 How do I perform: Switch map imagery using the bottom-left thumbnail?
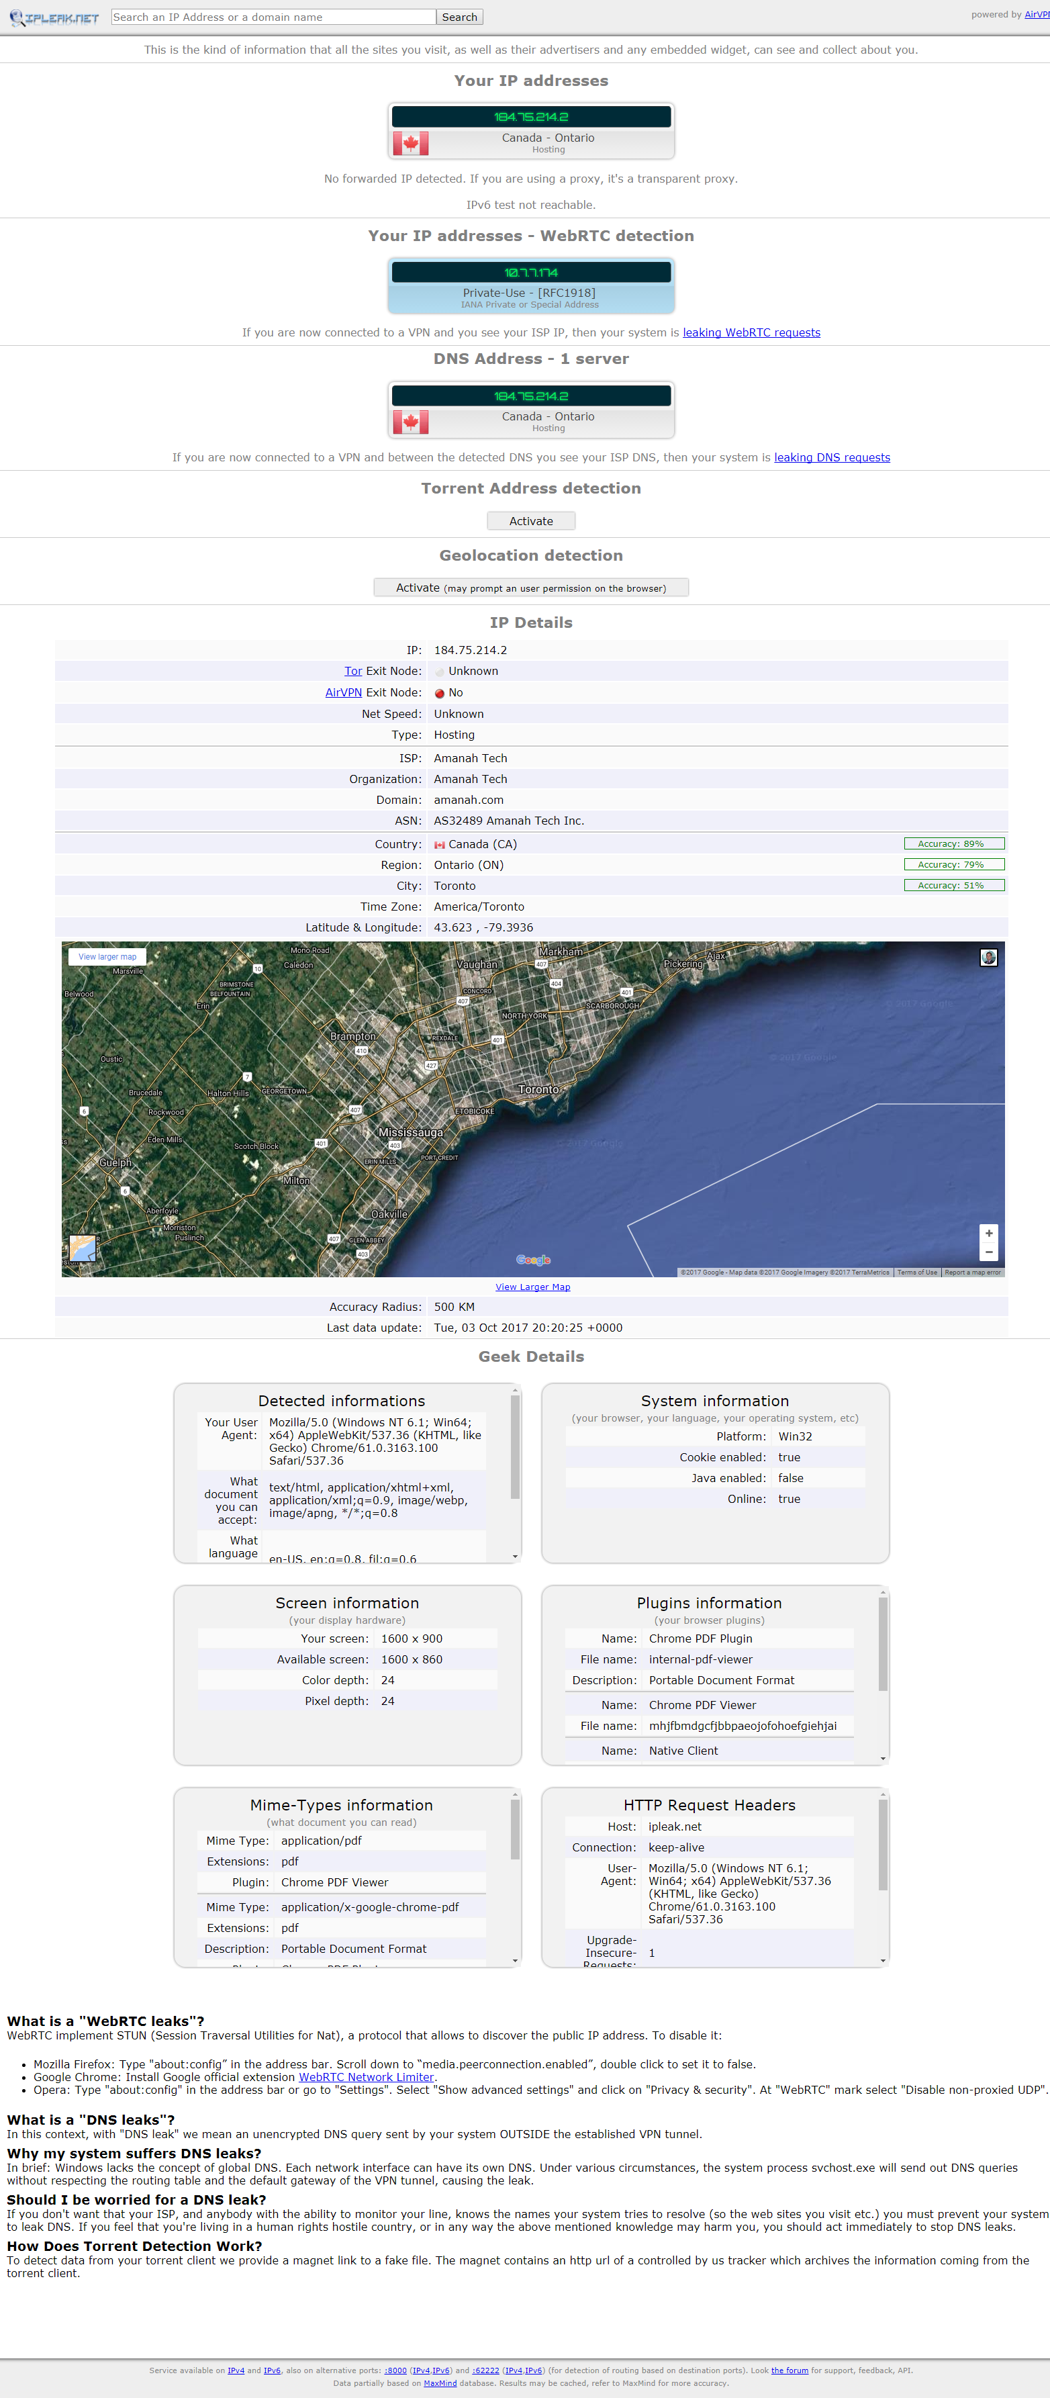coord(83,1248)
